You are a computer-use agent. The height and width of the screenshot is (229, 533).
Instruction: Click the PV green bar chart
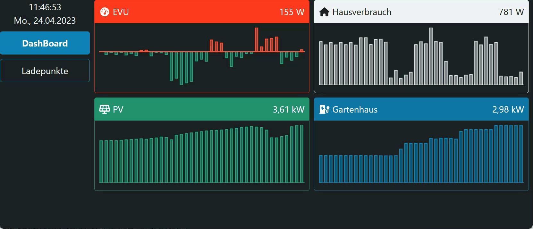[202, 154]
